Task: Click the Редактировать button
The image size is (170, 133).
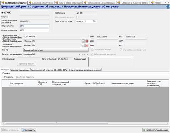Action: pyautogui.click(x=11, y=130)
